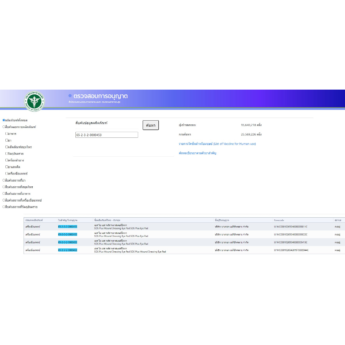This screenshot has height=345, width=345.
Task: Enable the 'ผลิตภัณฑ์สมุนไพร' checkbox
Action: [7, 147]
